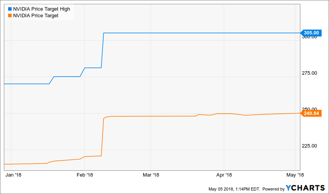Click the Apr '18 x-axis label
The width and height of the screenshot is (329, 194).
(224, 175)
